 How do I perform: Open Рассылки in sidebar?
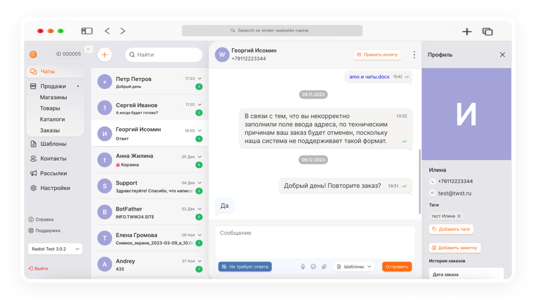click(x=48, y=174)
